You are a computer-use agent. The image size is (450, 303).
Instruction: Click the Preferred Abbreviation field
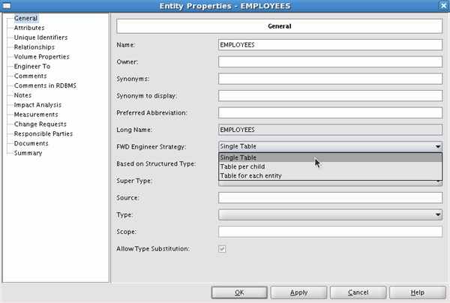click(x=330, y=112)
